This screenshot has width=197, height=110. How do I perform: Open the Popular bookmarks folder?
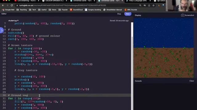click(x=63, y=10)
